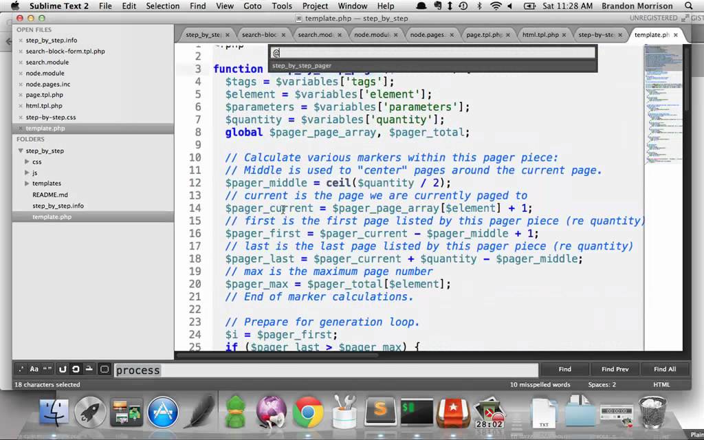Close node.module in open files list
704x440 pixels.
pos(21,73)
